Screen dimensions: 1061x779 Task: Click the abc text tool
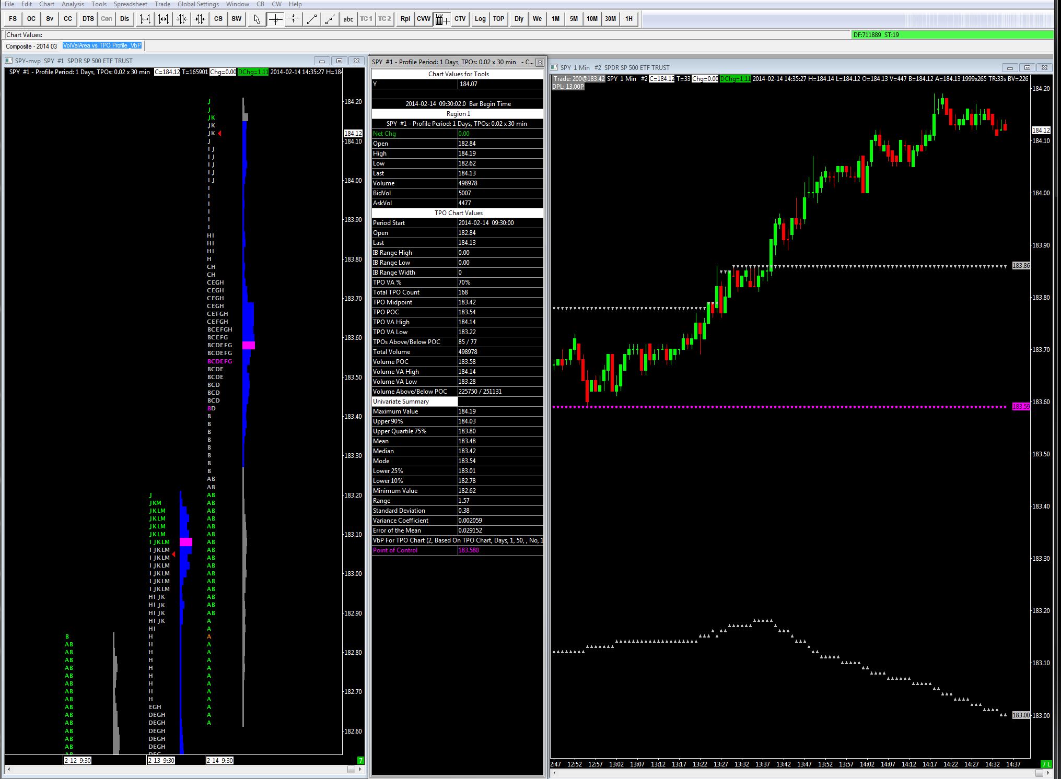click(348, 19)
